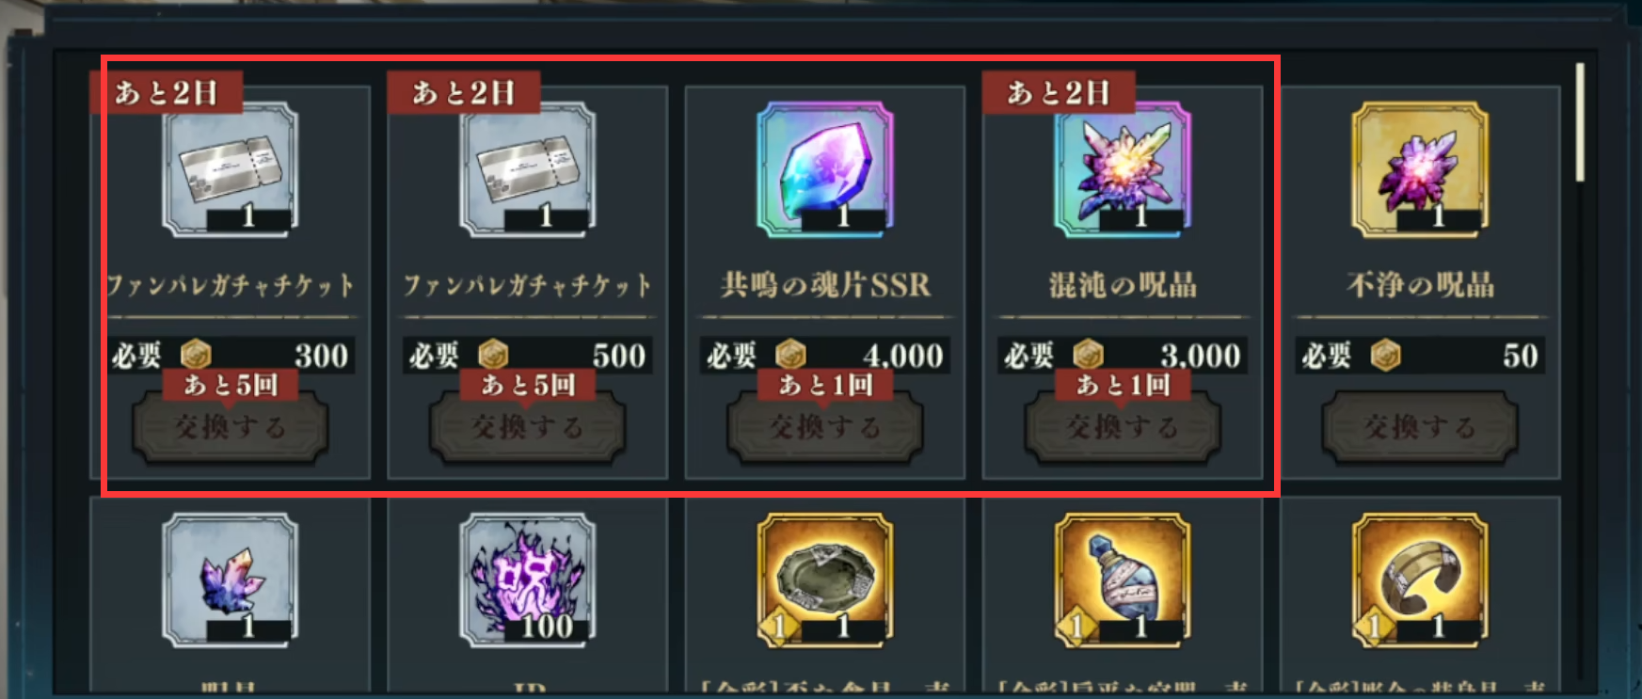The image size is (1642, 699).
Task: Tap the gold-framed bracelet ring icon
Action: point(1420,580)
